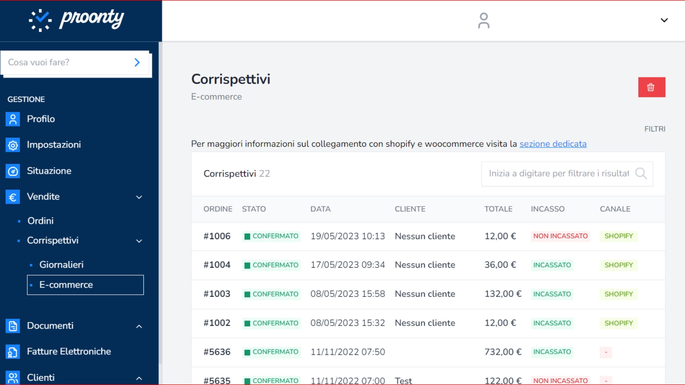The image size is (685, 385).
Task: Open order #1006
Action: click(217, 236)
